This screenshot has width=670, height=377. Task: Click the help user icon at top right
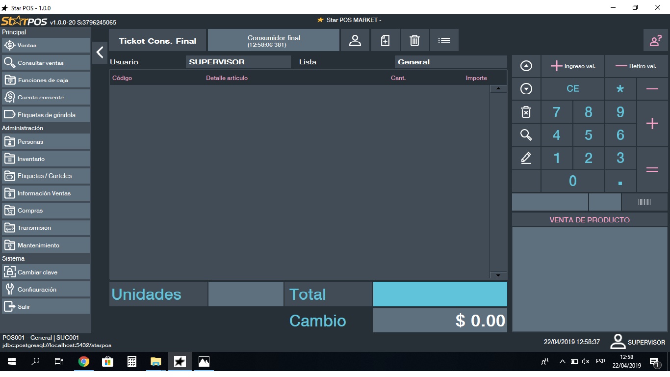tap(655, 41)
